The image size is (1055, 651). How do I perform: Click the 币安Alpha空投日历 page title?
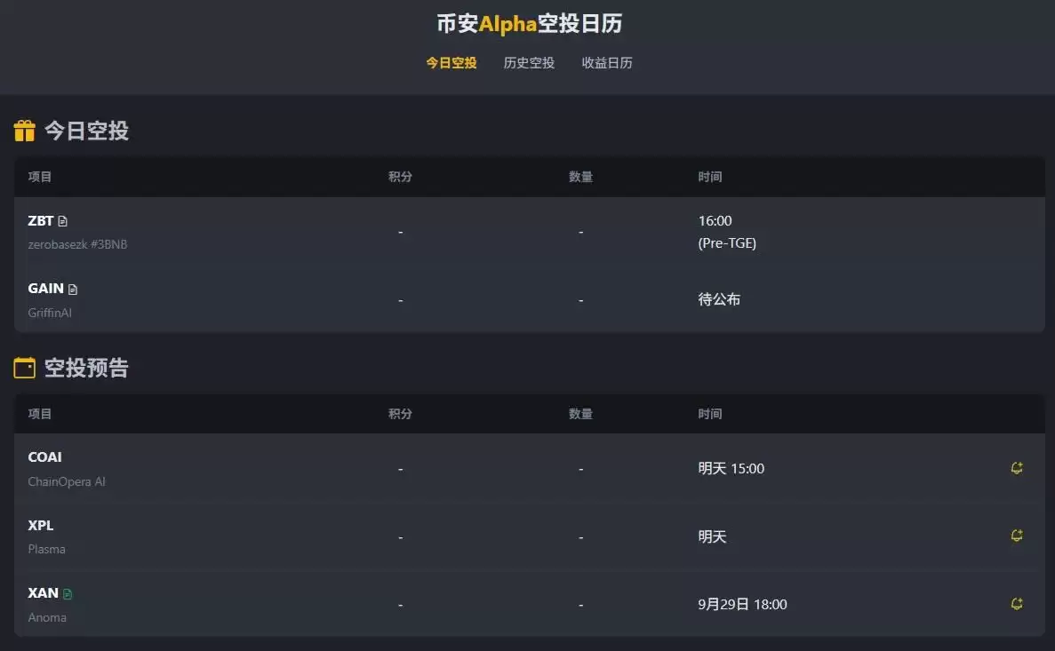(x=528, y=23)
